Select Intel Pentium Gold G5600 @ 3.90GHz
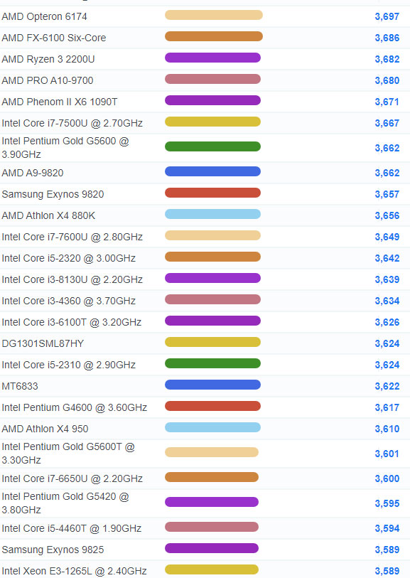Image resolution: width=410 pixels, height=578 pixels. (65, 148)
